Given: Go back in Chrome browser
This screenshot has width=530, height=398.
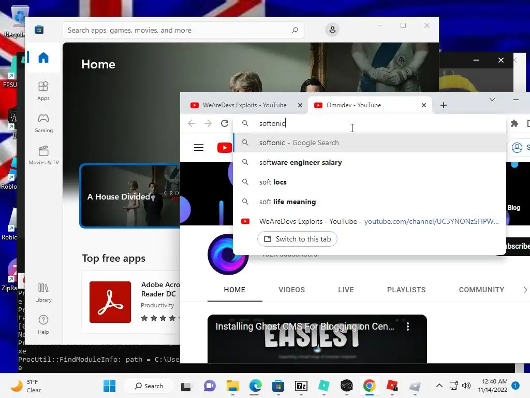Looking at the screenshot, I should pos(192,123).
